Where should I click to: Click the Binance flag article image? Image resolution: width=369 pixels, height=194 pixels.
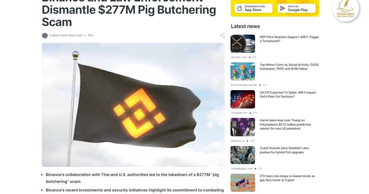(x=133, y=105)
